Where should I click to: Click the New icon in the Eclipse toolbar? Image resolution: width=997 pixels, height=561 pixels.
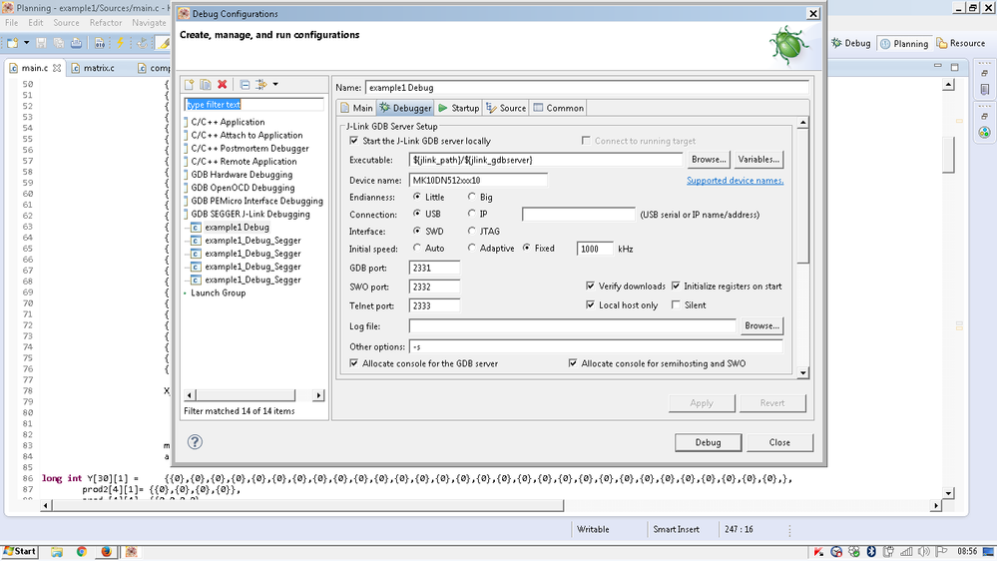click(13, 43)
